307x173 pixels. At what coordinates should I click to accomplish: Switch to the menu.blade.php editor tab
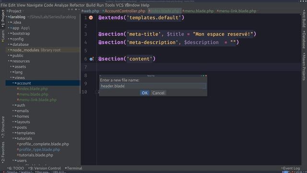tap(198, 11)
